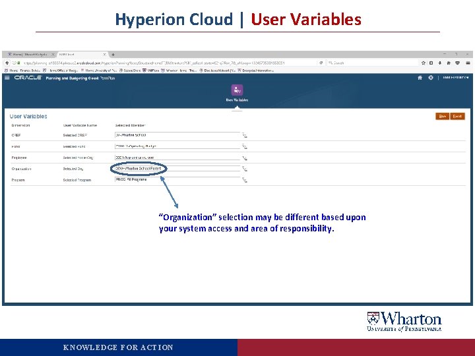Viewport: 475px width, 356px height.
Task: Open browser downloads arrow icon
Action: tap(440, 63)
